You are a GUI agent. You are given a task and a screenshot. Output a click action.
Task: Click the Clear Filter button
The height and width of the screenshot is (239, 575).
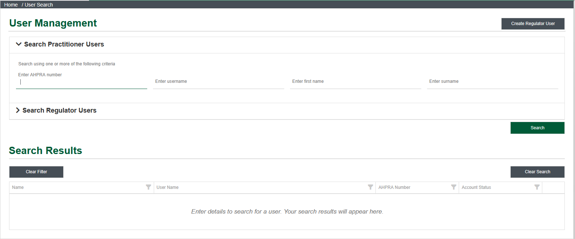36,172
